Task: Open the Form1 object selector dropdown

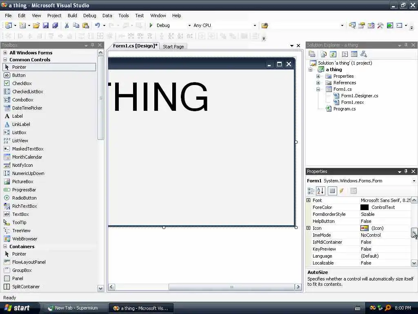Action: 414,181
